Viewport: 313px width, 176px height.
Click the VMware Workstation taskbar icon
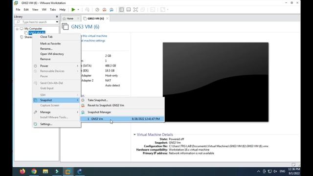pos(68,172)
